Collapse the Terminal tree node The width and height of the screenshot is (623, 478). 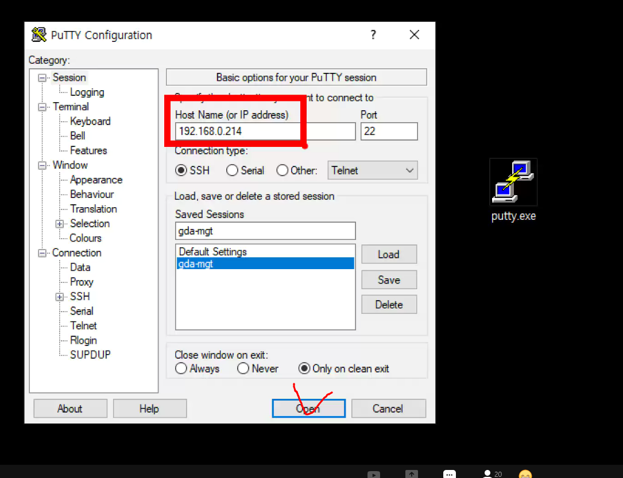pos(42,107)
